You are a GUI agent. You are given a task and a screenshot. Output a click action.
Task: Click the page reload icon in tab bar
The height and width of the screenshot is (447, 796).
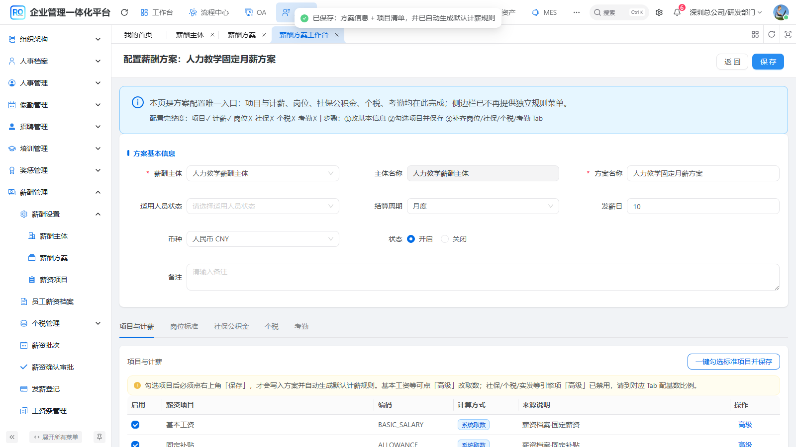[772, 34]
